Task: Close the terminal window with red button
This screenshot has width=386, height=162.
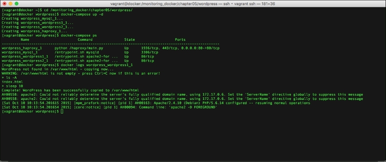Action: (x=4, y=4)
